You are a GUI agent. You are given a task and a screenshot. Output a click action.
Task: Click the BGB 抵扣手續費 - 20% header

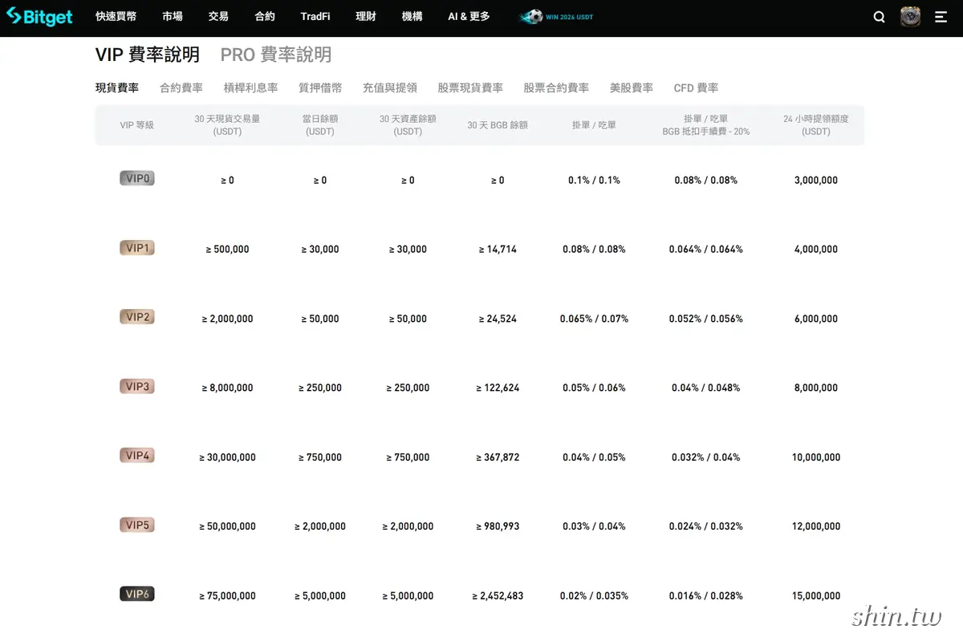click(706, 132)
